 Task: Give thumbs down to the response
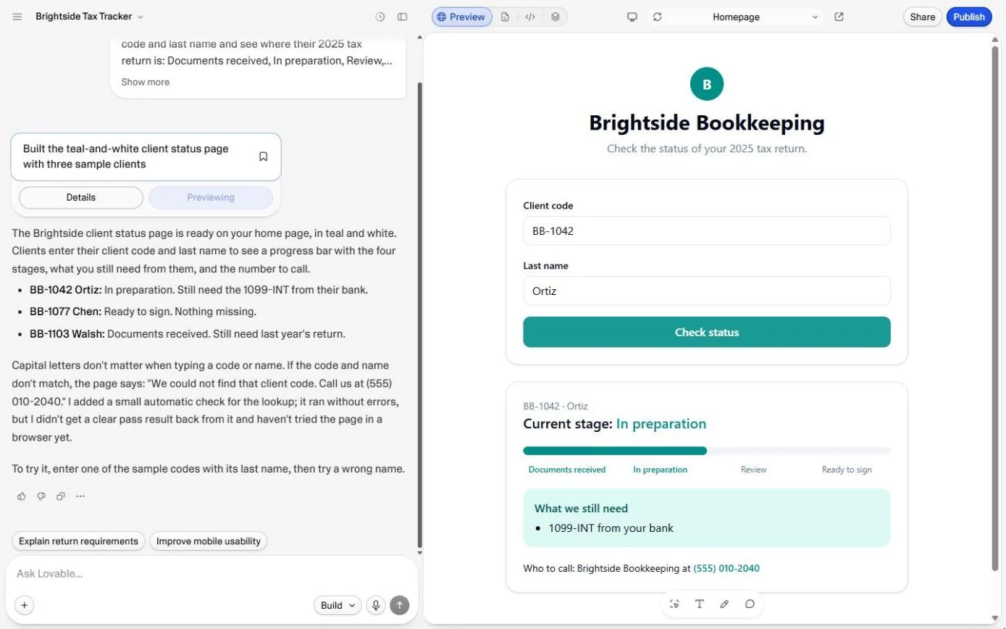pyautogui.click(x=41, y=496)
